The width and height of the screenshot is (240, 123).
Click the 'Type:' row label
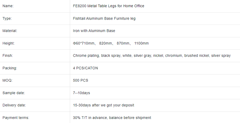coord(7,18)
